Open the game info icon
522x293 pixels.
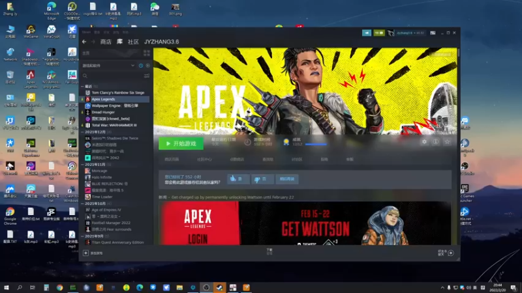[x=435, y=142]
